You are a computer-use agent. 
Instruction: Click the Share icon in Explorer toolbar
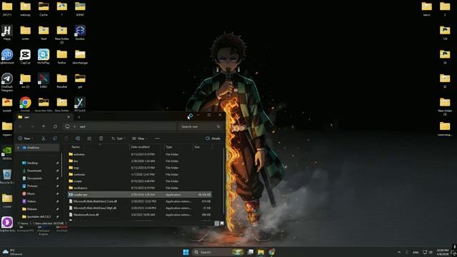[89, 138]
